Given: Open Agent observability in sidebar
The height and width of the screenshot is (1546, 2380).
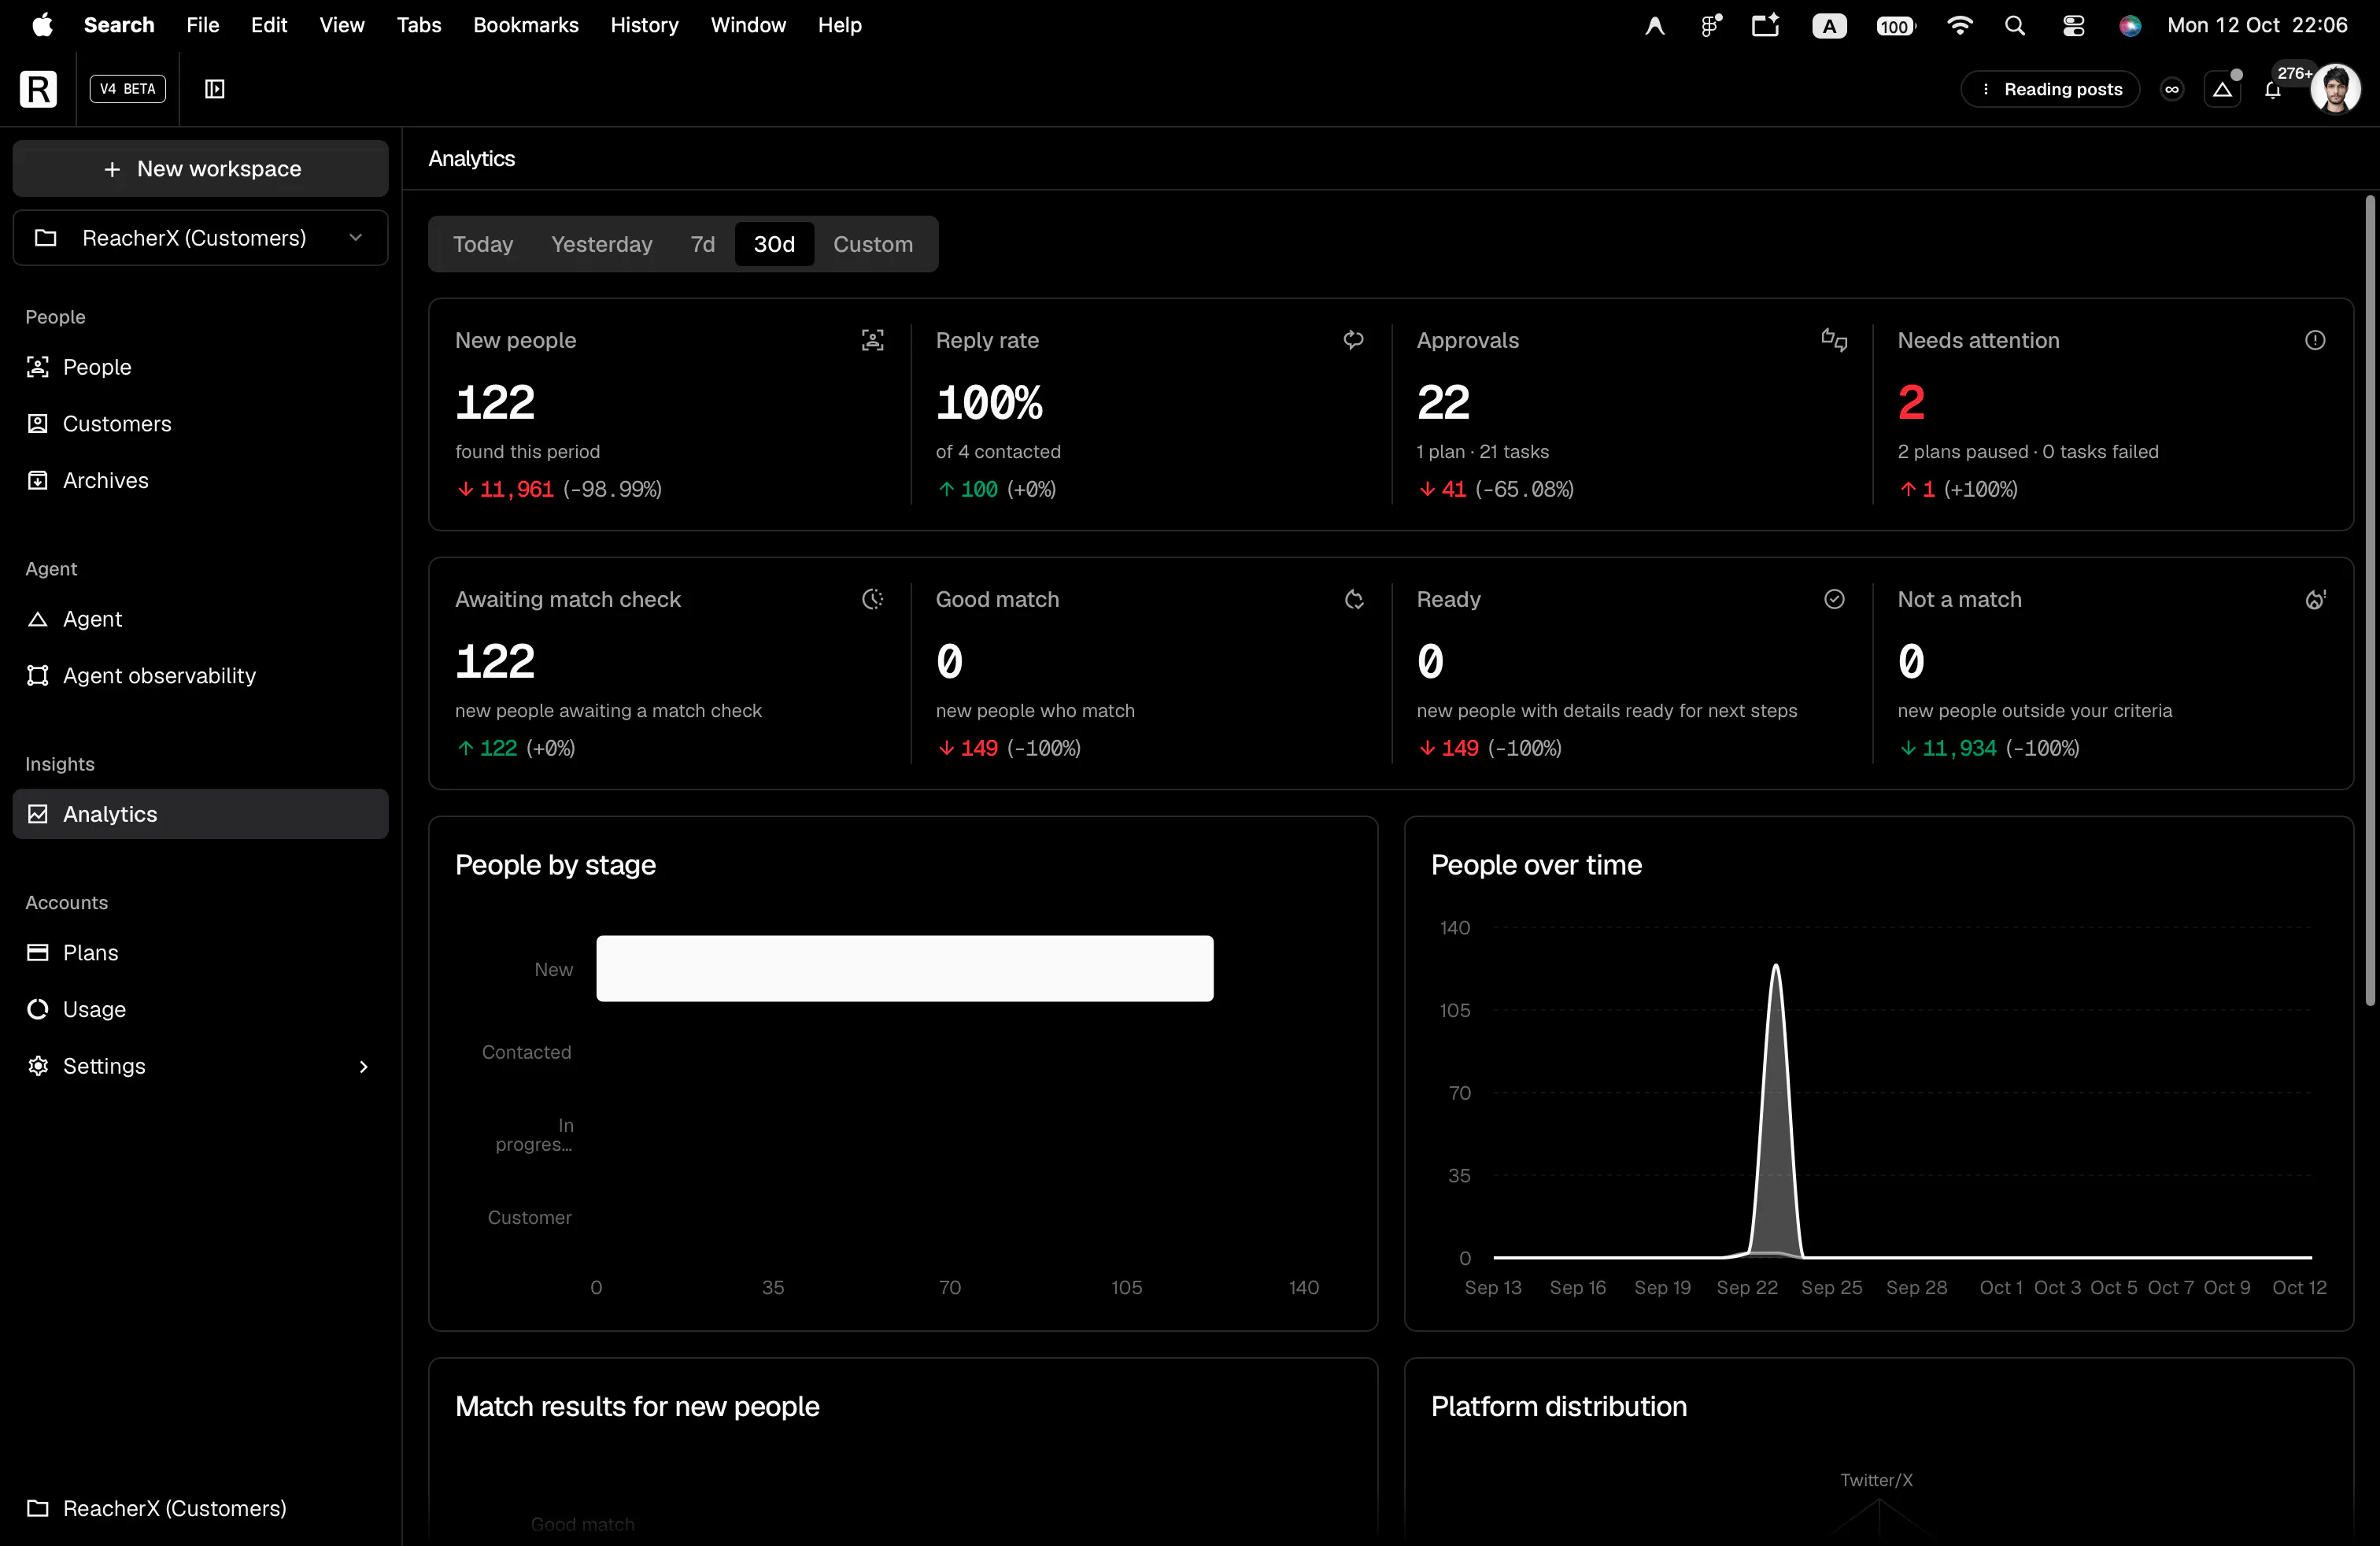Looking at the screenshot, I should (x=200, y=676).
